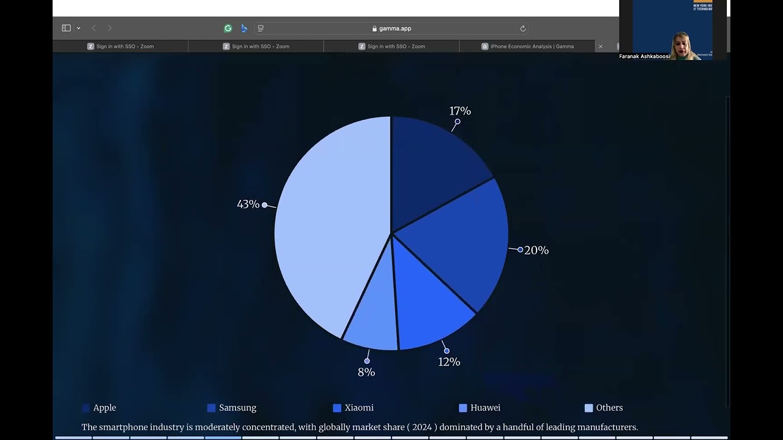Click the 8% label on the pie chart
783x440 pixels.
[x=366, y=372]
